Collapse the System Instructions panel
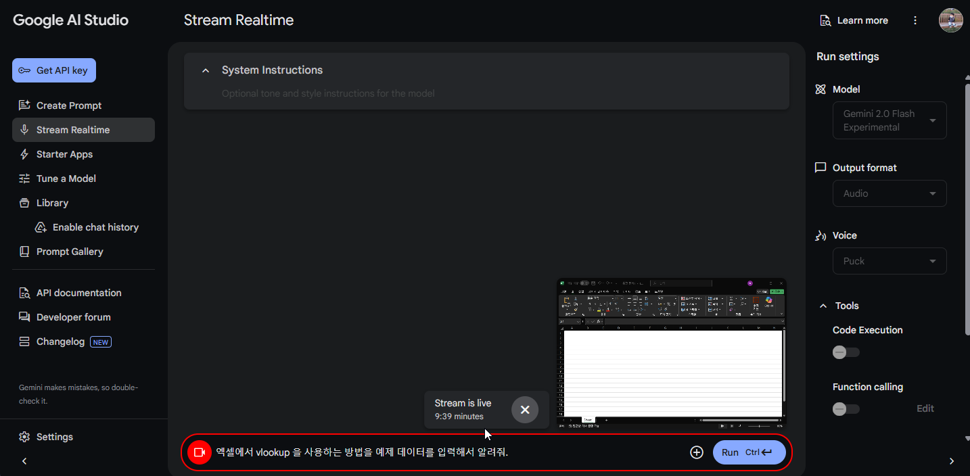Screen dimensions: 970x476 point(206,70)
